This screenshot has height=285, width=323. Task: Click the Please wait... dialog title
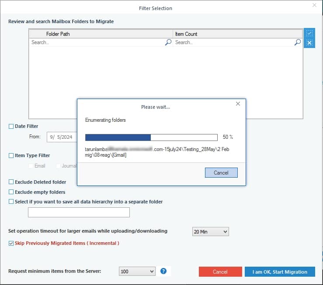click(156, 107)
